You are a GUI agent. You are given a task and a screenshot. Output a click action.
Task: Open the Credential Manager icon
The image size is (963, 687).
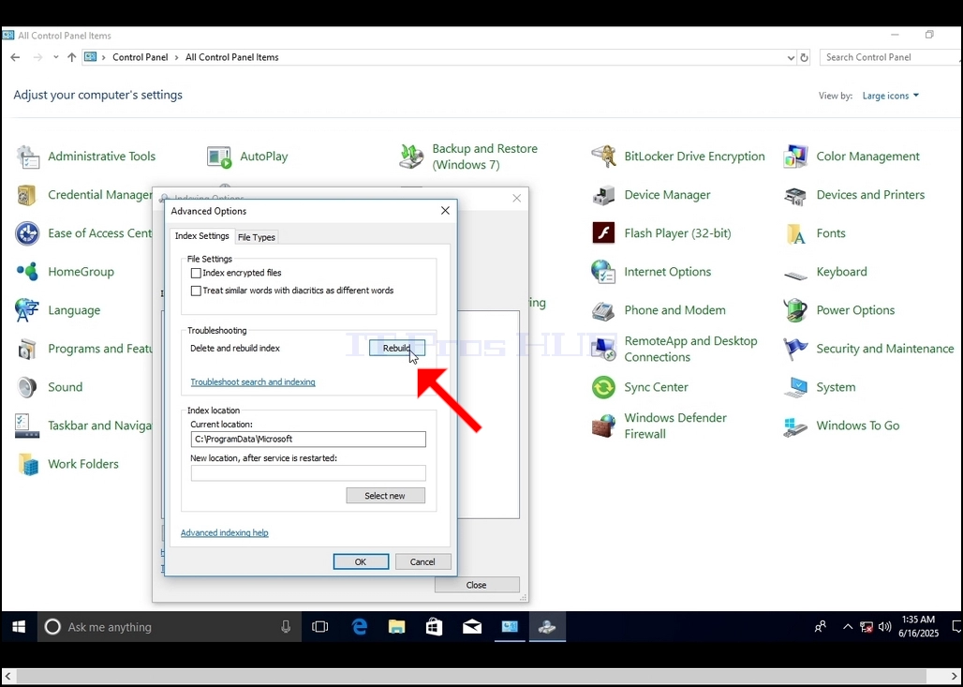point(28,195)
